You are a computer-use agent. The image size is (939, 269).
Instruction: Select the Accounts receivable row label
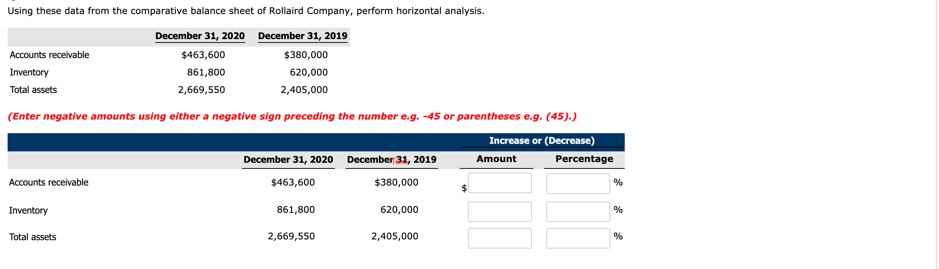pyautogui.click(x=48, y=182)
